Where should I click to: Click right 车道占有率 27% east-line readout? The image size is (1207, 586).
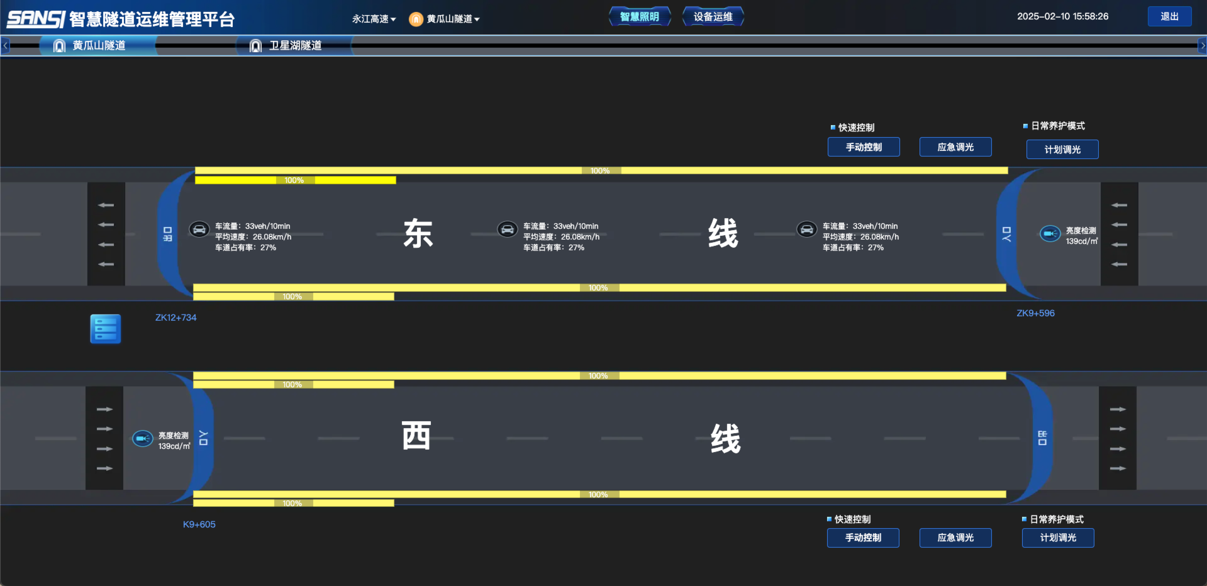click(853, 248)
